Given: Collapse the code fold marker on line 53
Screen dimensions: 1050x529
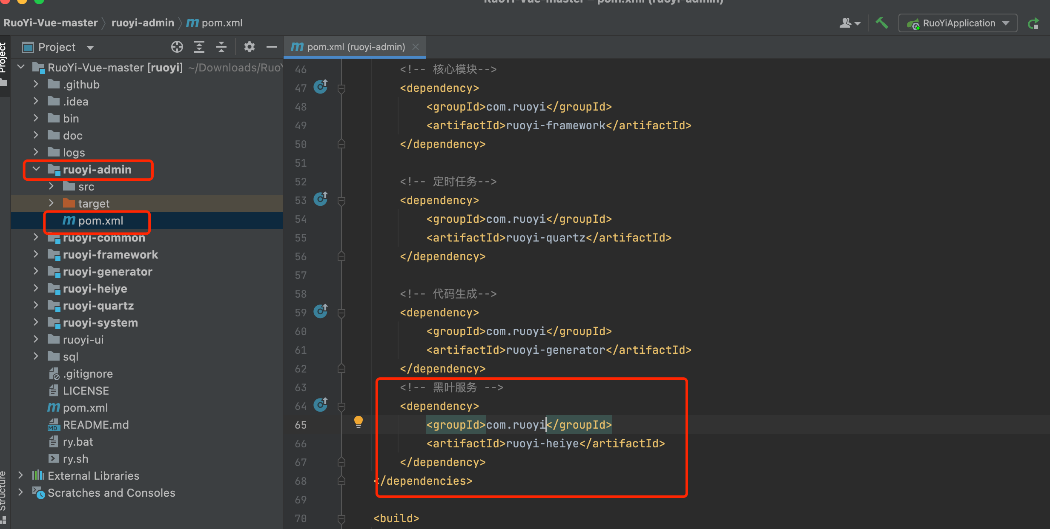Looking at the screenshot, I should pyautogui.click(x=341, y=201).
